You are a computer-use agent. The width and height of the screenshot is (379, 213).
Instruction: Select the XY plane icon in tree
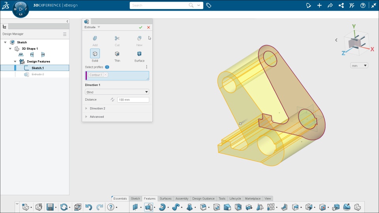click(21, 54)
